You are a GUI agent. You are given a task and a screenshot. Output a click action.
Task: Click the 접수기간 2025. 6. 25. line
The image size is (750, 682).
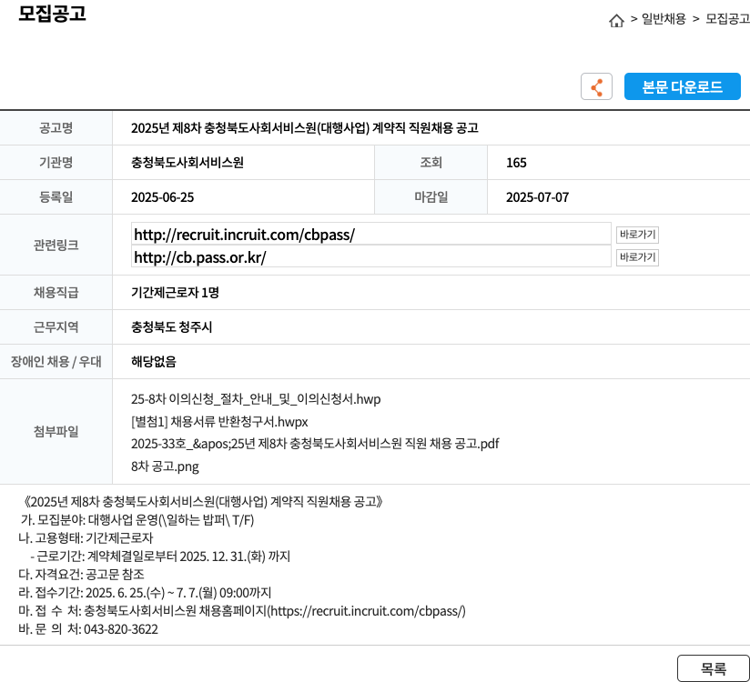(145, 593)
